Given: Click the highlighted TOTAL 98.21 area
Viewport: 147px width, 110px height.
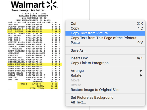Looking at the screenshot, I should point(38,86).
